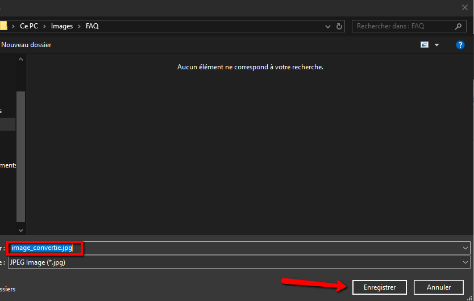Click the change view layout icon
The image size is (474, 301).
pyautogui.click(x=425, y=45)
